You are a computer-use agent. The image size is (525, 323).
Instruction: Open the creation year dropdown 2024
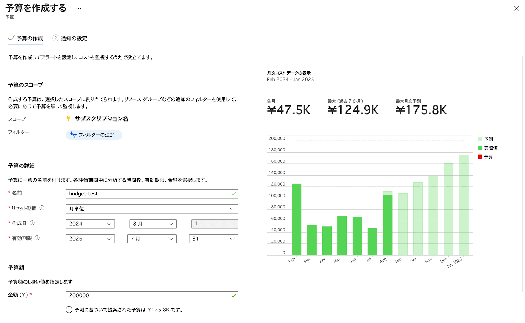tap(90, 224)
